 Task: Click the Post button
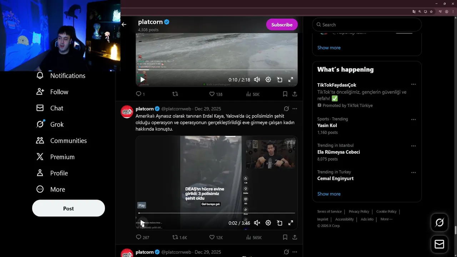[x=69, y=208]
